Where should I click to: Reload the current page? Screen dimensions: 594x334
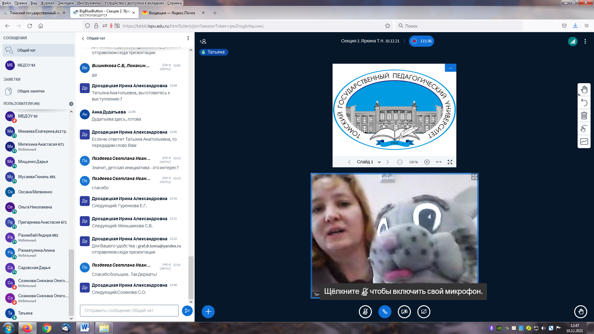point(30,26)
